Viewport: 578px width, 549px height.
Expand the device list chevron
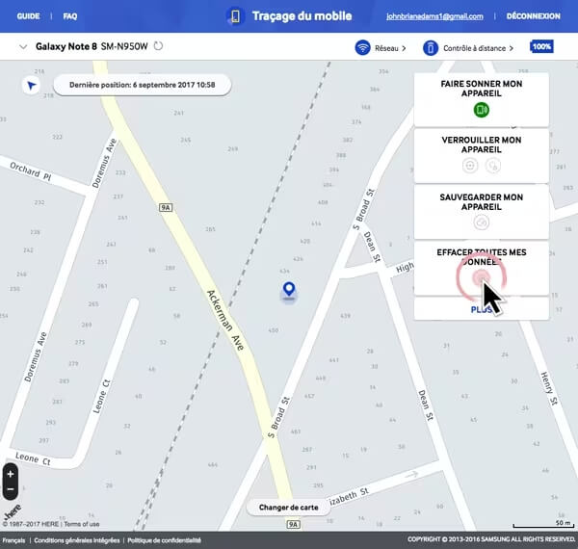pyautogui.click(x=23, y=47)
